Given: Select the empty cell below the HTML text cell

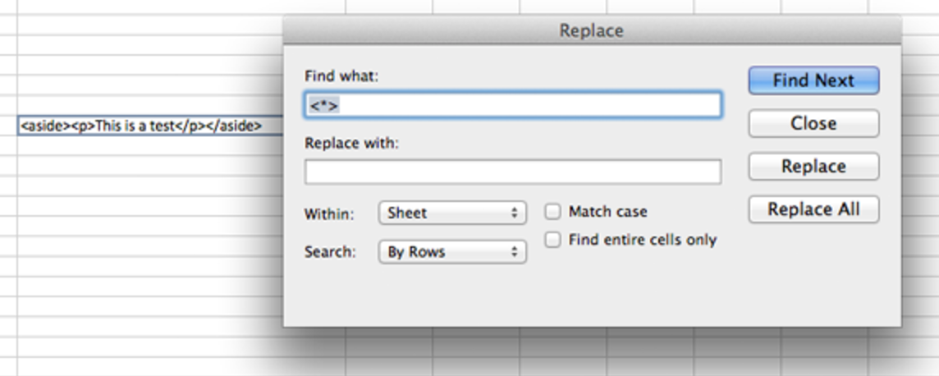Looking at the screenshot, I should 149,144.
